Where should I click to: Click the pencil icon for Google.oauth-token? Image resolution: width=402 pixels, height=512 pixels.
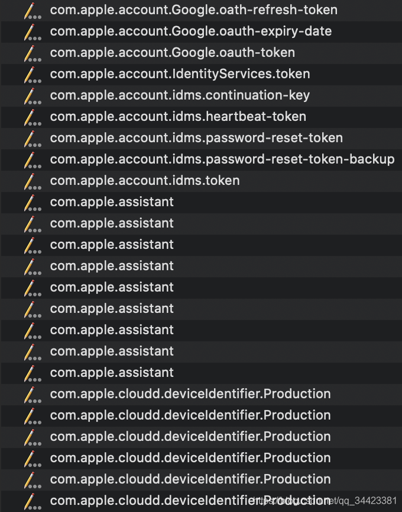[33, 53]
